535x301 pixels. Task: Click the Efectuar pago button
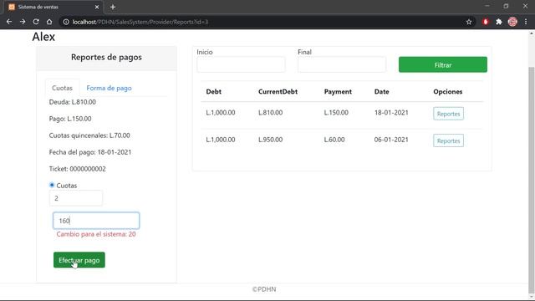tap(79, 260)
